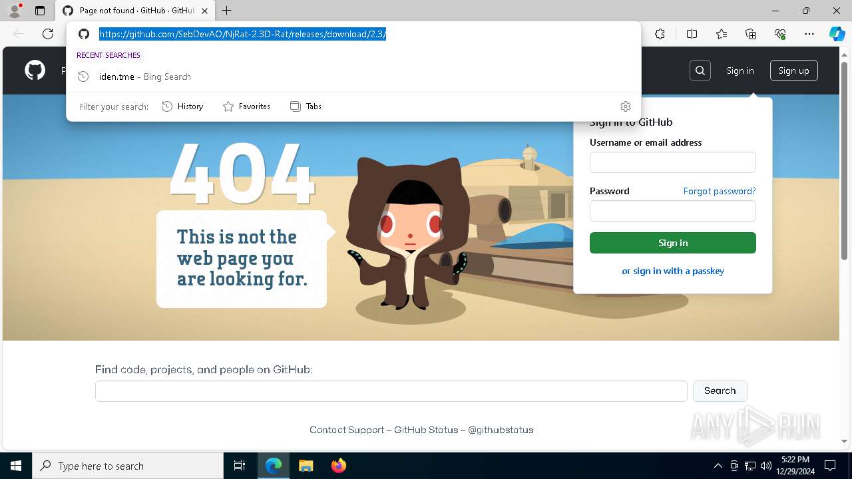Filter search by History

[x=182, y=106]
